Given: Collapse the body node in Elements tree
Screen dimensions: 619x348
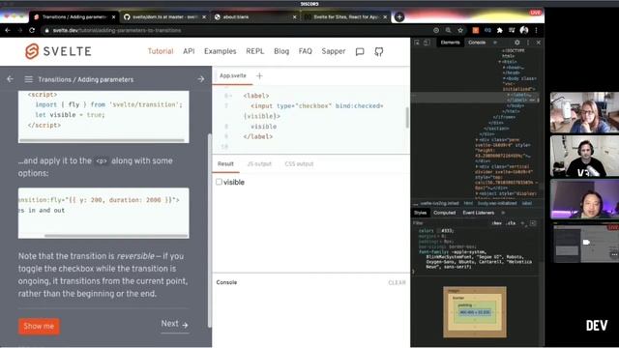Looking at the screenshot, I should [x=504, y=78].
